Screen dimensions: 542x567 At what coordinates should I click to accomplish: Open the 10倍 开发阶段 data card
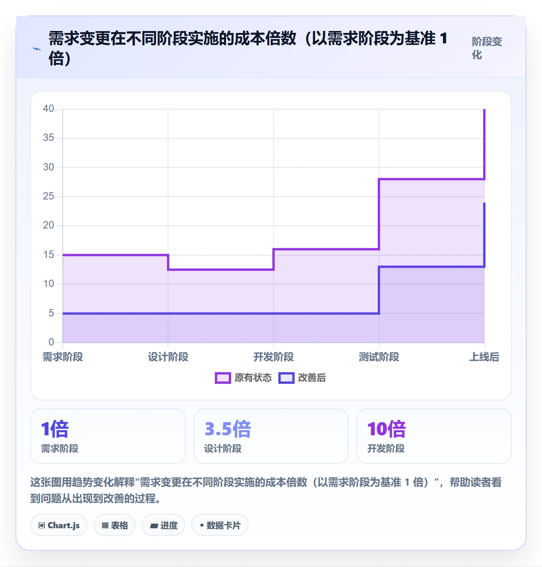(x=434, y=436)
